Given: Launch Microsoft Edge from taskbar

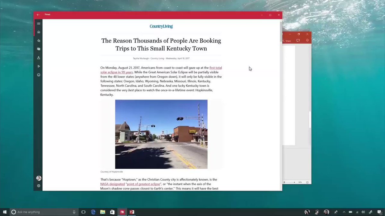Looking at the screenshot, I should coord(93,212).
